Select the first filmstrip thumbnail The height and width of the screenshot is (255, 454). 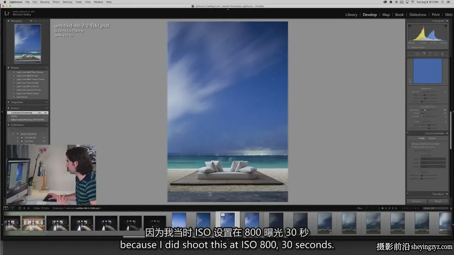click(12, 223)
